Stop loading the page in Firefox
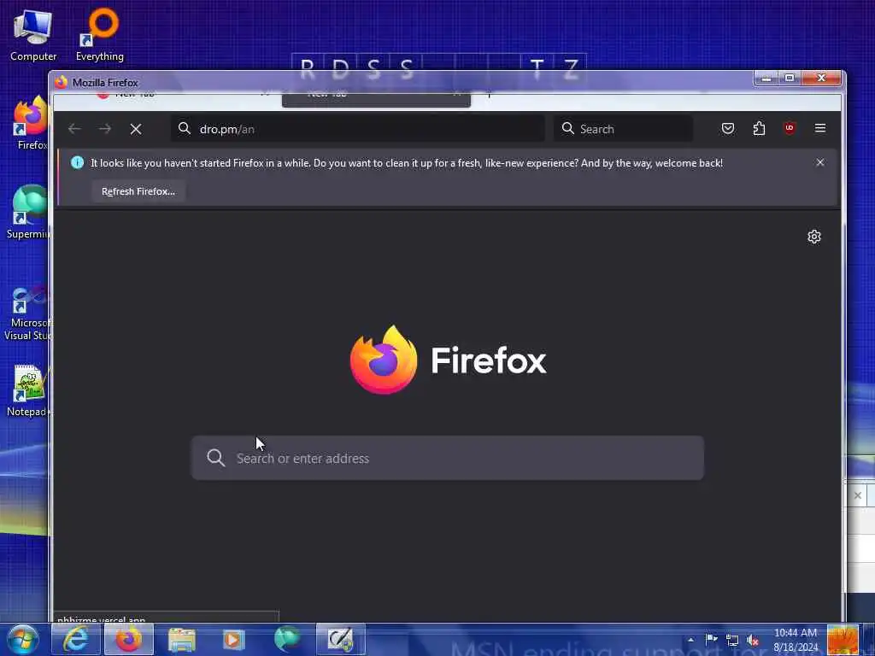Screen dimensions: 875x656 click(x=136, y=129)
